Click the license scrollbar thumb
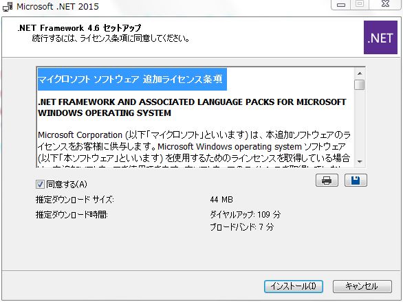This screenshot has height=302, width=403. [x=359, y=84]
